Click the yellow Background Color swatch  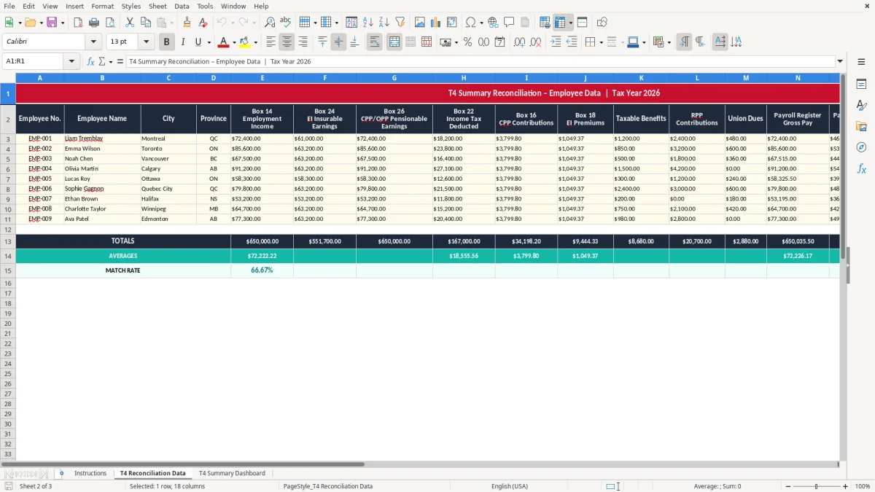[245, 42]
